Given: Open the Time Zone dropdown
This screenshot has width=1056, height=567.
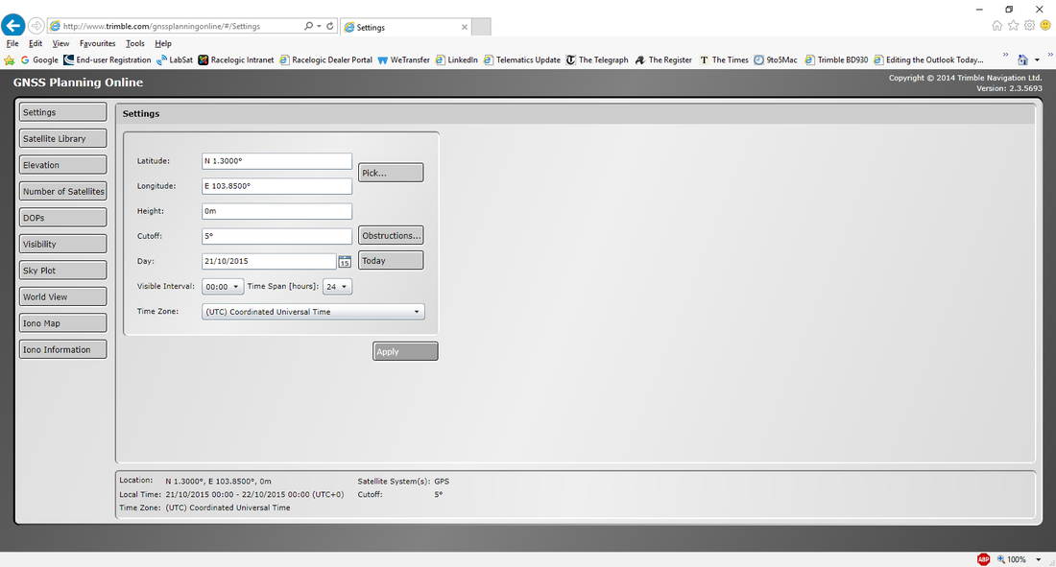Looking at the screenshot, I should coord(313,312).
